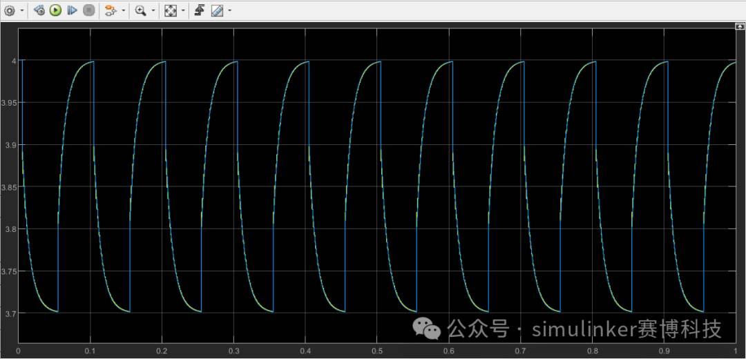Click the gray Stop simulation button
This screenshot has height=359, width=746.
tap(88, 10)
